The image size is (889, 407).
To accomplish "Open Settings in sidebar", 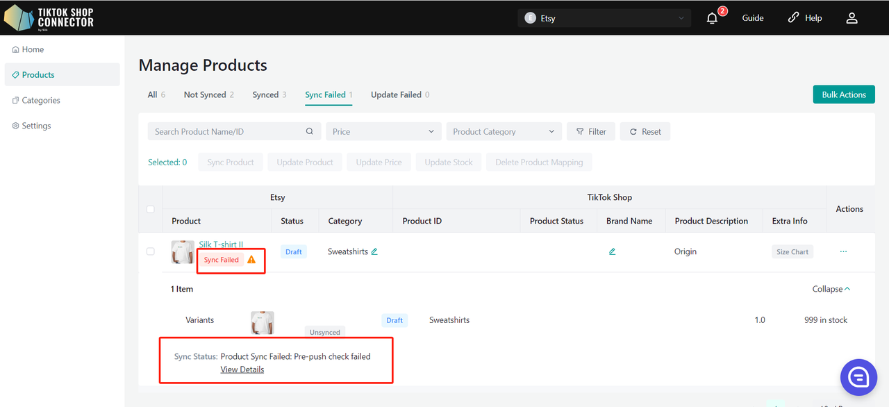I will click(62, 126).
